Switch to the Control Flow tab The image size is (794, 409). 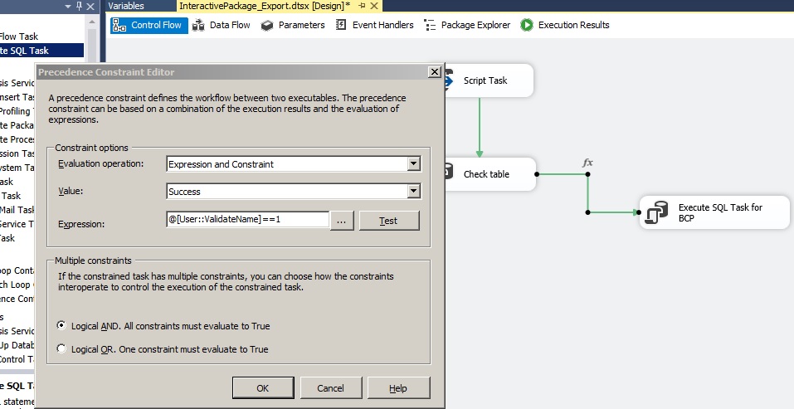(x=149, y=26)
